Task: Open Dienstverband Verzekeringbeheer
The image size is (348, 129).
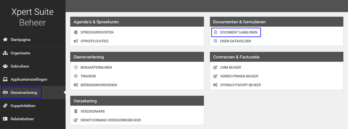Action: 110,120
